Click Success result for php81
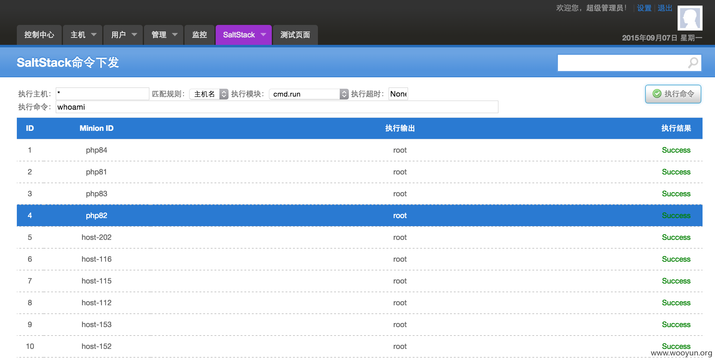 (x=676, y=172)
